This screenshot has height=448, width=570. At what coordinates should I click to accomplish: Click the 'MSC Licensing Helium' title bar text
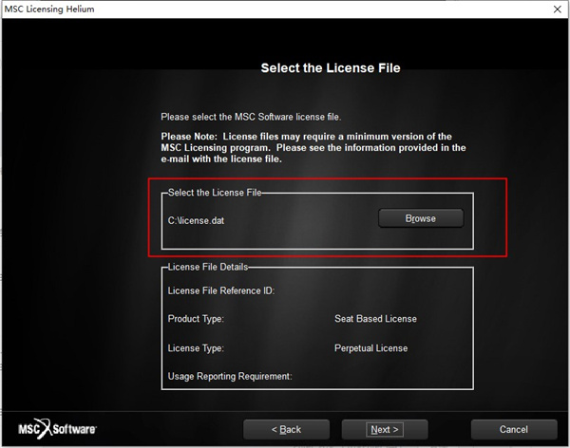pos(49,9)
